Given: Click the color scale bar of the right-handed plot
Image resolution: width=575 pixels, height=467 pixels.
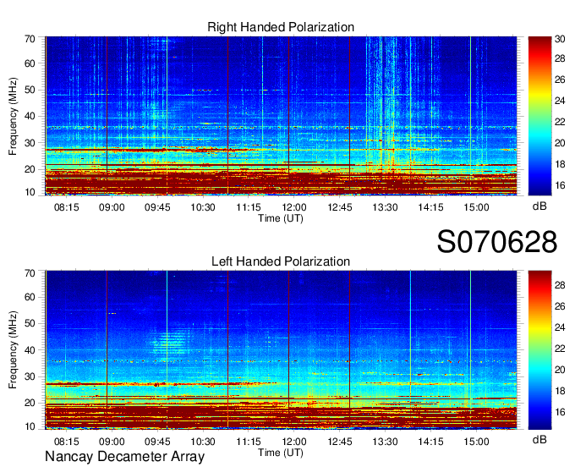Looking at the screenshot, I should click(539, 116).
